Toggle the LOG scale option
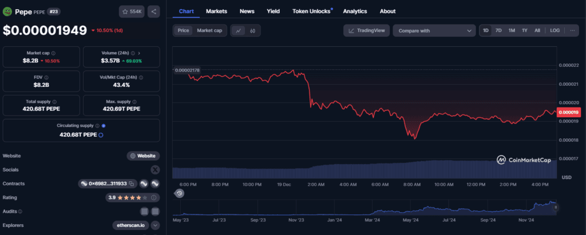This screenshot has width=586, height=235. pos(555,31)
